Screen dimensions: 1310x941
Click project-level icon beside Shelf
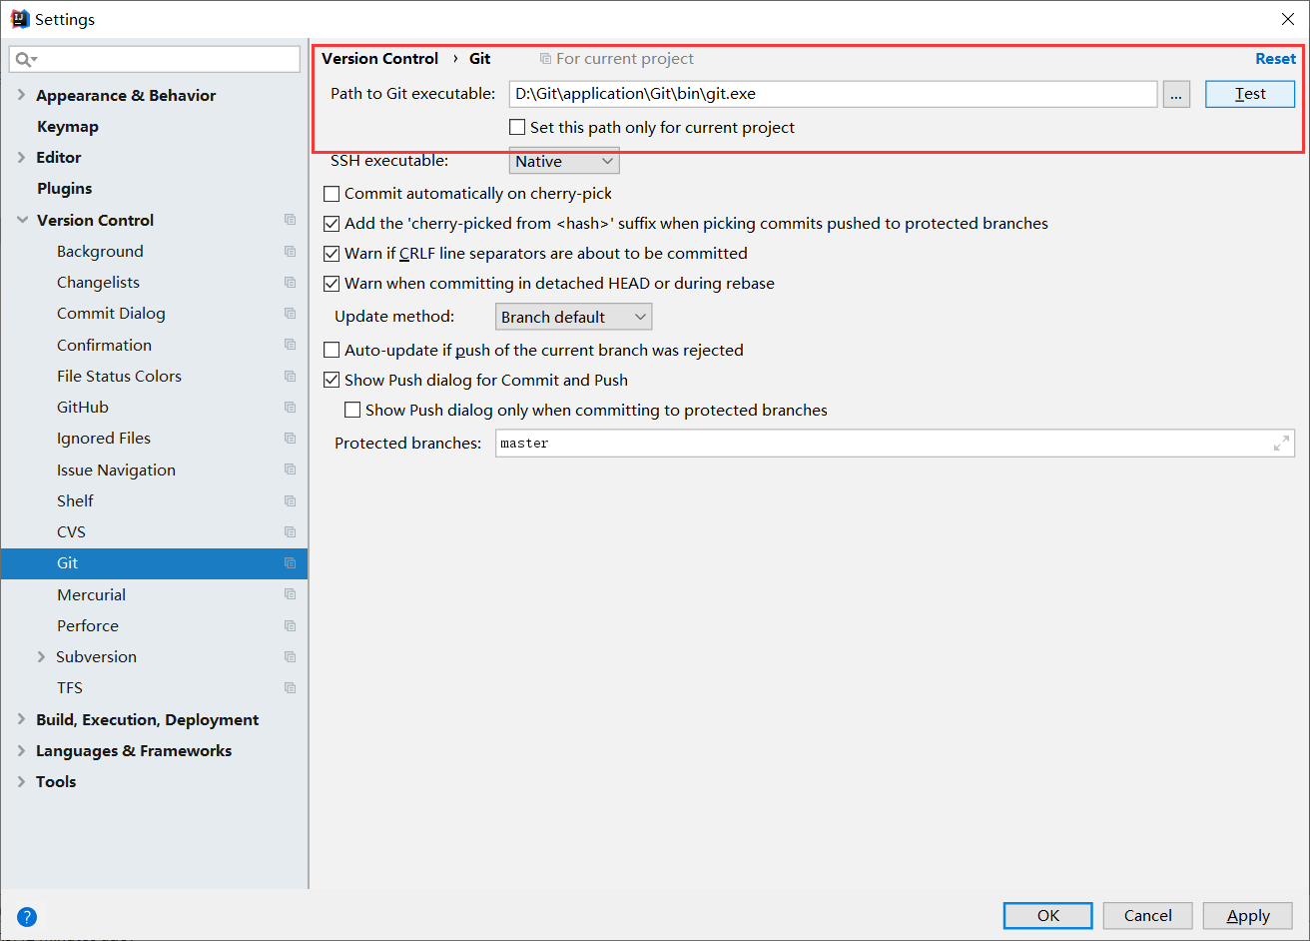(x=290, y=500)
